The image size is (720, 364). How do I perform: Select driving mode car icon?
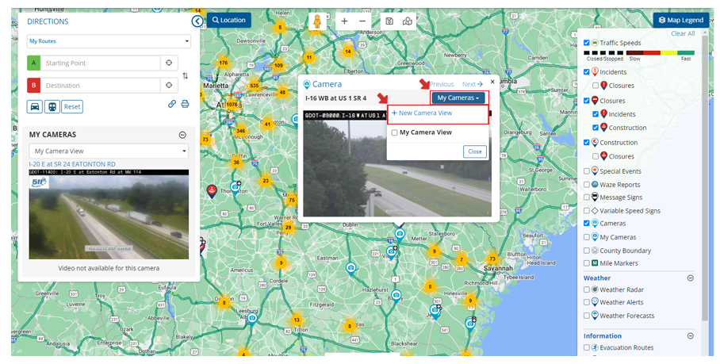pyautogui.click(x=35, y=106)
